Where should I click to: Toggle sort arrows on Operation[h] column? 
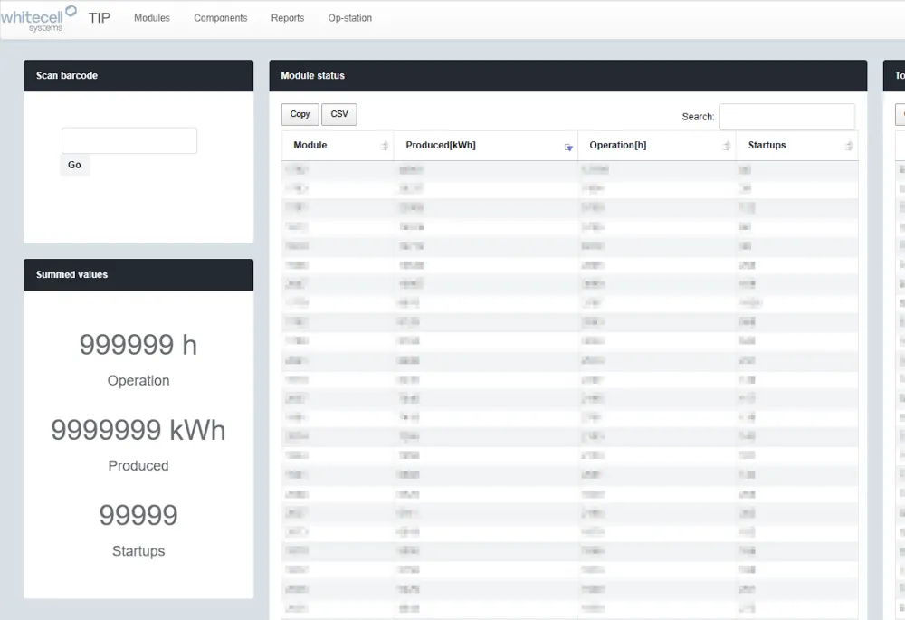[x=727, y=146]
